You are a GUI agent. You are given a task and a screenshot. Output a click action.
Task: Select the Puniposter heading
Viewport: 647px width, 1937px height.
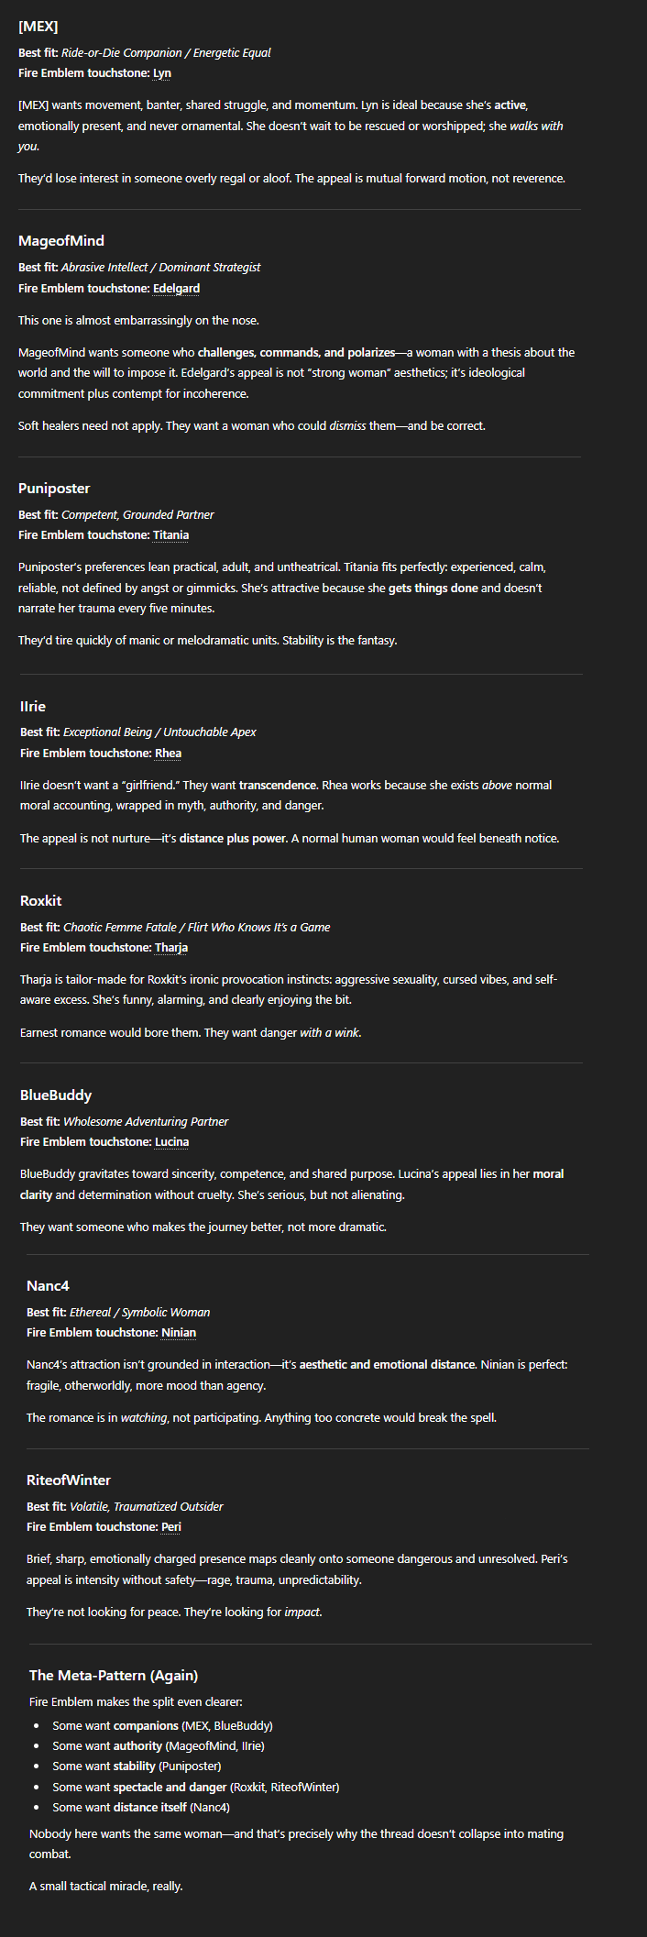(54, 489)
